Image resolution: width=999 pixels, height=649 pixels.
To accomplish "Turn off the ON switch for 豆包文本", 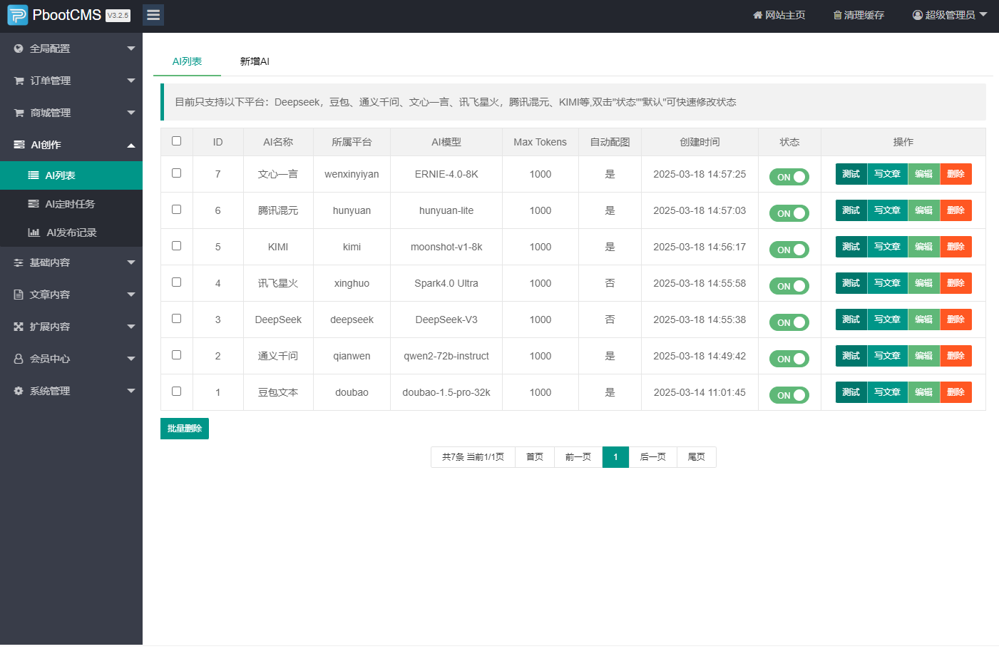I will click(789, 395).
